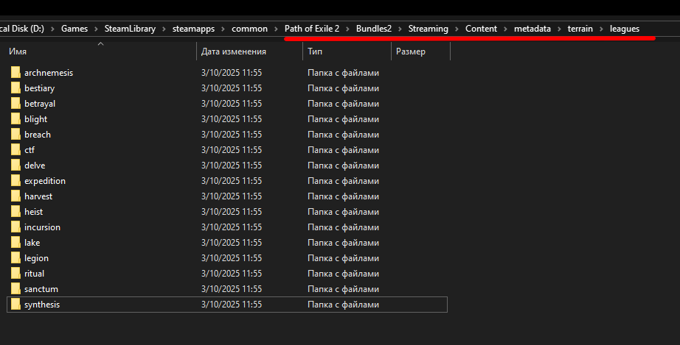This screenshot has width=680, height=345.
Task: Click the delve folder icon
Action: tap(15, 166)
